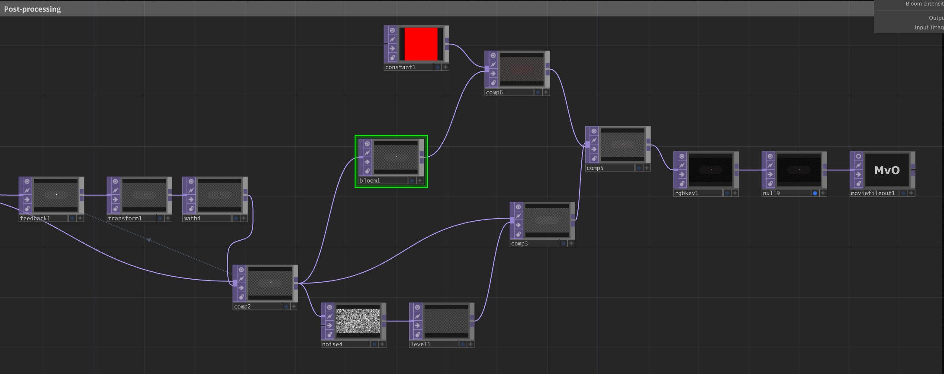
Task: Turn off null9 blue display flag
Action: pos(815,193)
